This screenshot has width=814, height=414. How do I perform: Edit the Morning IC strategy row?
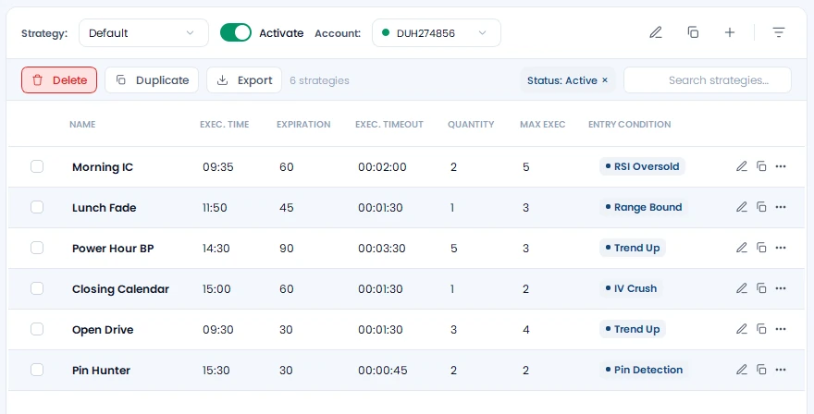742,166
